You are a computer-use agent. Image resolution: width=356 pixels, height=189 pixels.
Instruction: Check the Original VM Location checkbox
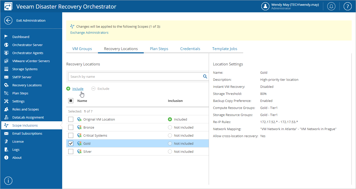[71, 119]
